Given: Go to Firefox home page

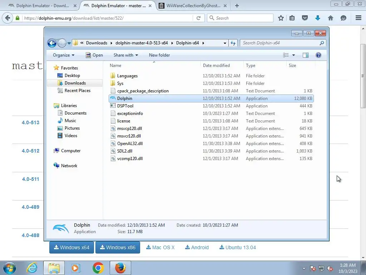Looking at the screenshot, I should 331,18.
